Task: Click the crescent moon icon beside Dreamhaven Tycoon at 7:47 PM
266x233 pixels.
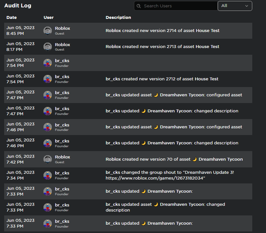Action: 156,95
